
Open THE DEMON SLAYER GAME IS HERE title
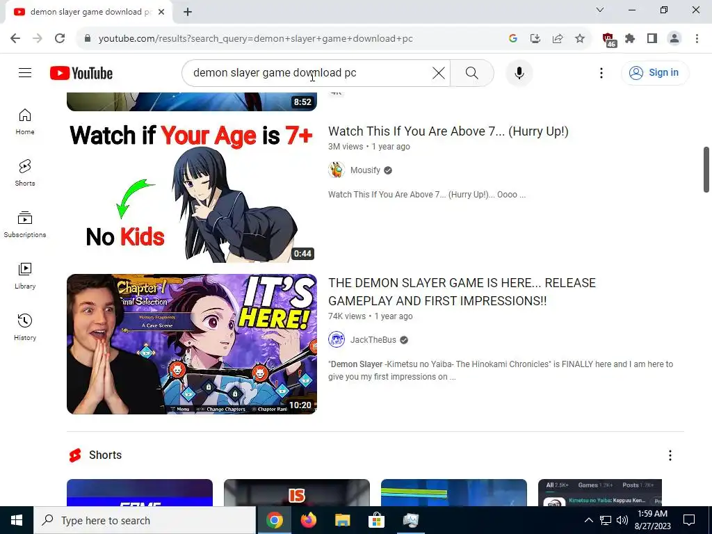point(462,291)
